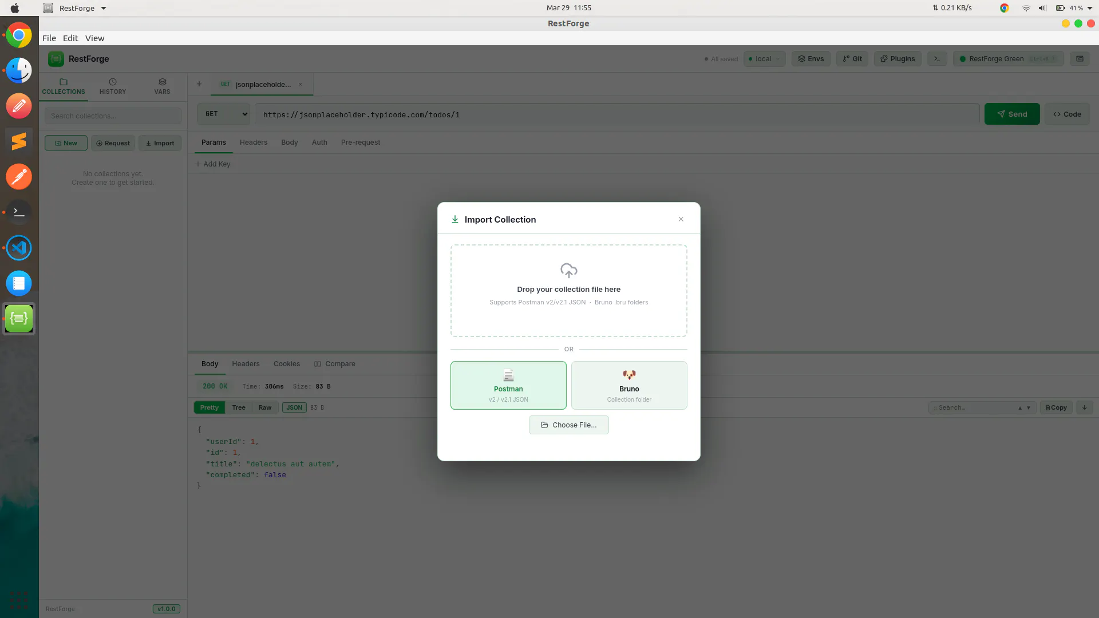1099x618 pixels.
Task: Switch response view to Raw
Action: (265, 408)
